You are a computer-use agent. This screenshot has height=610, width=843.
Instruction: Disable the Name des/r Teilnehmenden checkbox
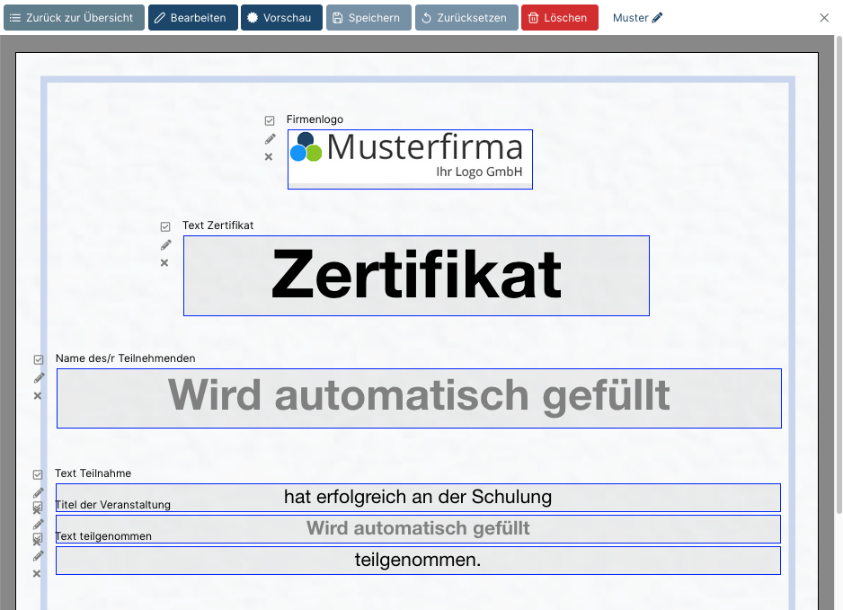pos(38,358)
